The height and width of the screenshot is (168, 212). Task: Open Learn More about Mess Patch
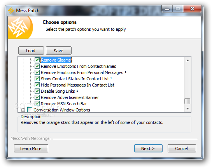pyautogui.click(x=31, y=149)
